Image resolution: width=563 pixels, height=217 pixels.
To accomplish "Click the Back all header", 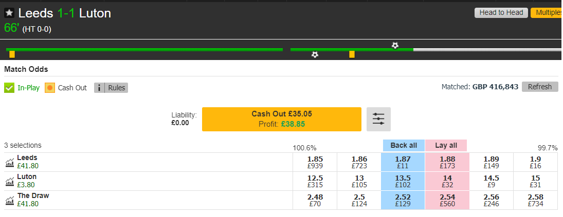I will [x=404, y=145].
